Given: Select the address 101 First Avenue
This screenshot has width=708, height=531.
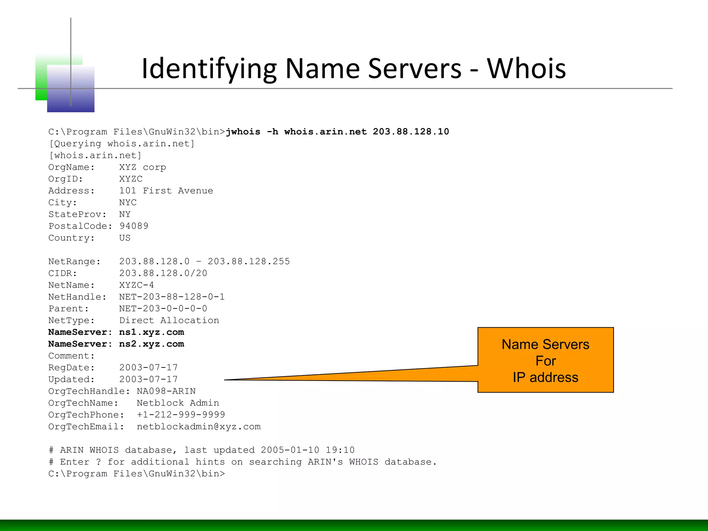Looking at the screenshot, I should pyautogui.click(x=166, y=191).
